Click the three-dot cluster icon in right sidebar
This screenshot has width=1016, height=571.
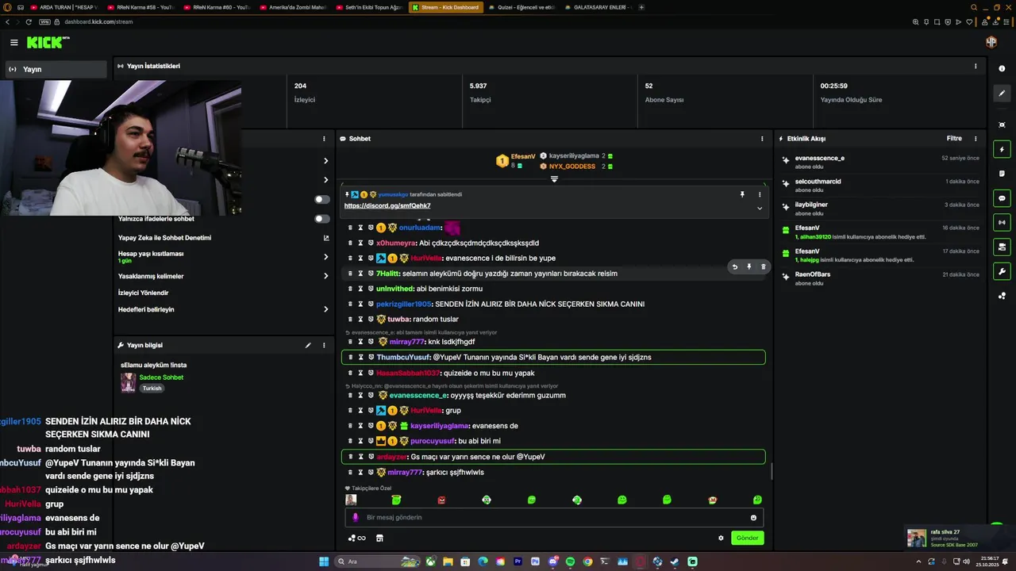tap(1002, 296)
